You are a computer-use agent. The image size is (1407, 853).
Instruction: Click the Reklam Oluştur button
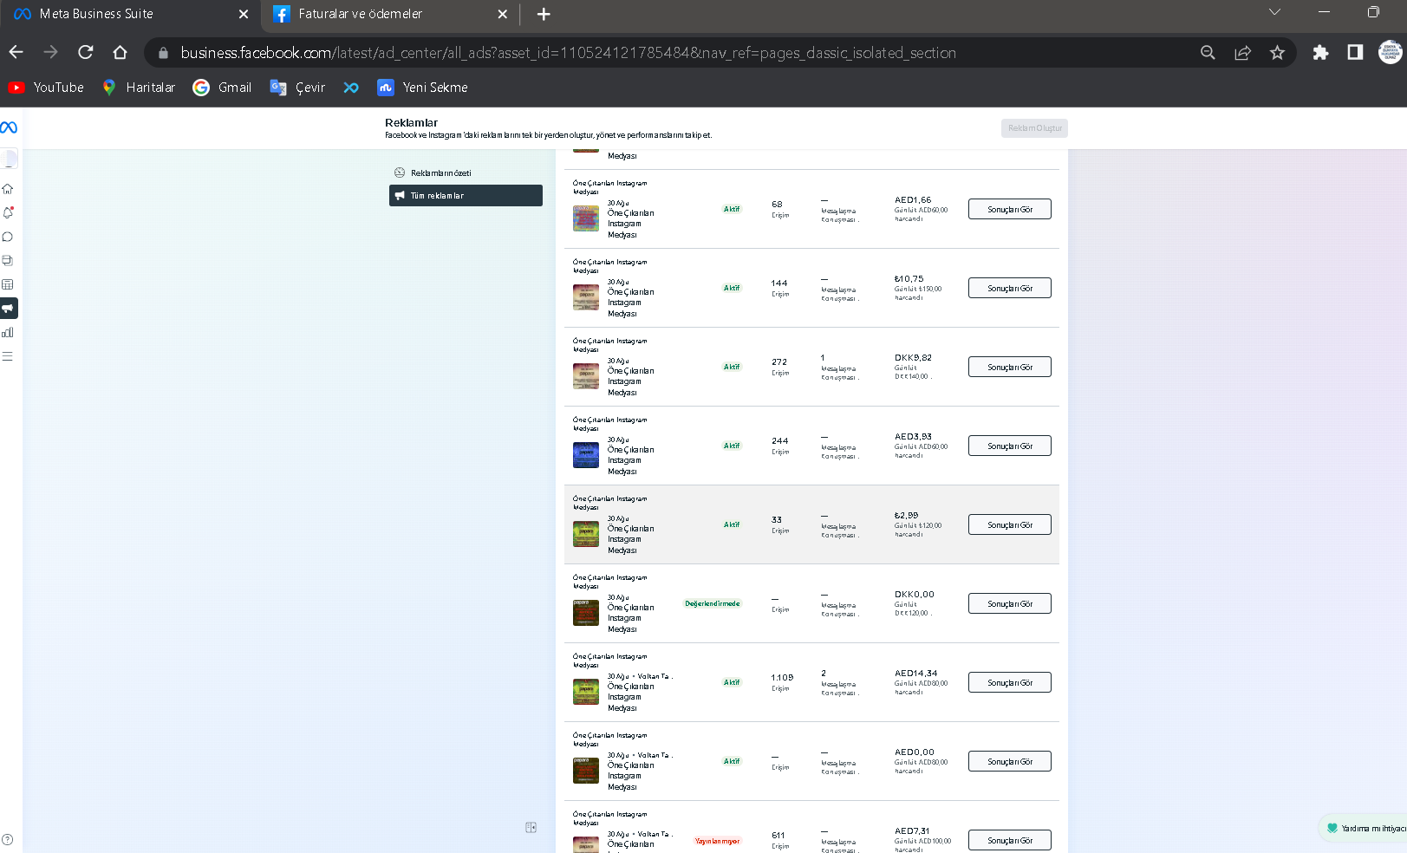click(1034, 128)
